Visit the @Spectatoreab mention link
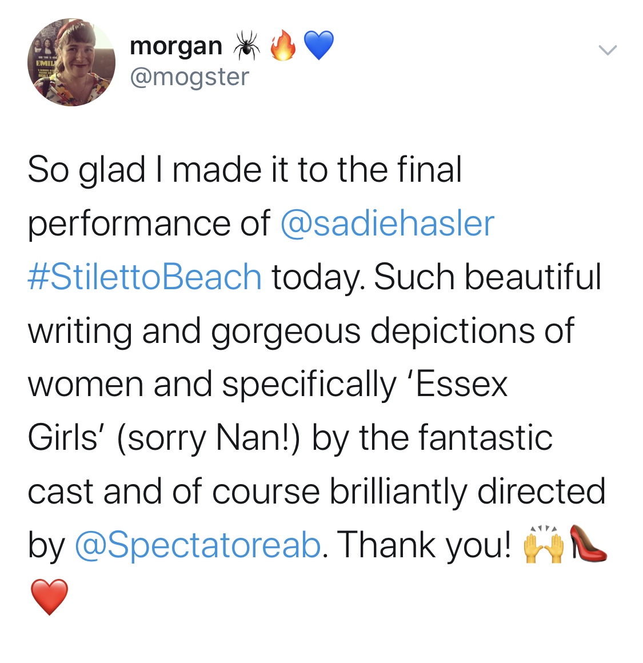 198,545
